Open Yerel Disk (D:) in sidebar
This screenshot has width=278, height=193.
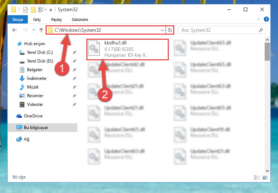point(36,61)
